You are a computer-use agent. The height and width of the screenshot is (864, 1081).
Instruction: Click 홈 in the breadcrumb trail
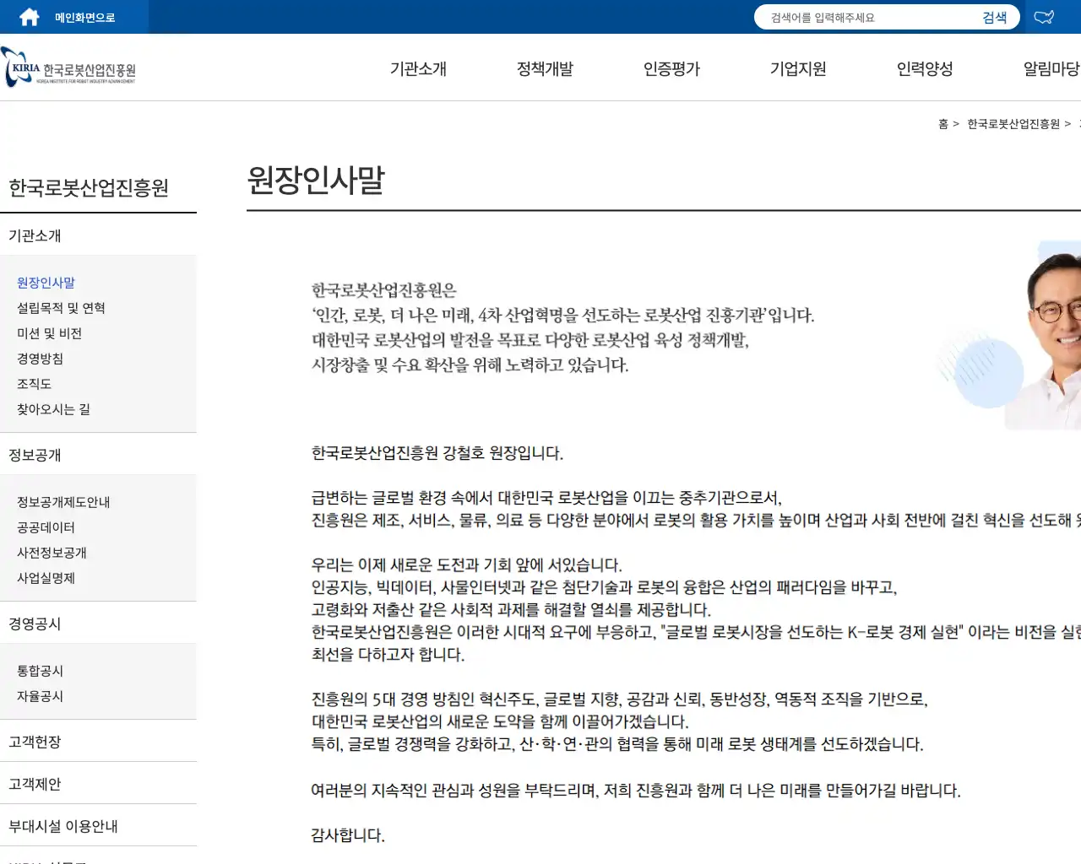coord(942,123)
